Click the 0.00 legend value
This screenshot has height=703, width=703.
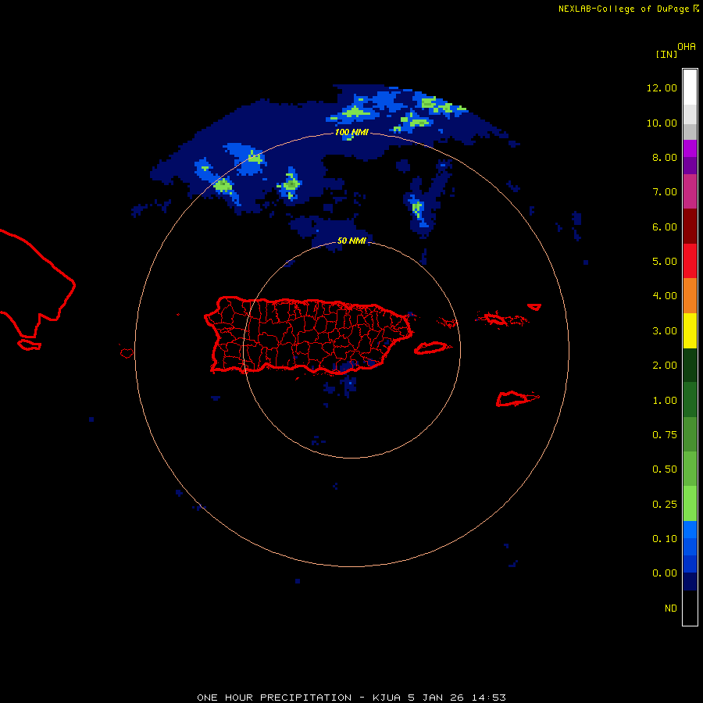pos(665,573)
